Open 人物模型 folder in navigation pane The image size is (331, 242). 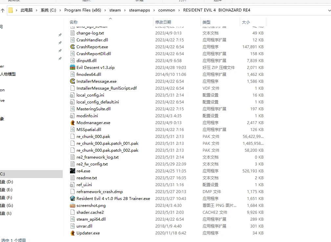pos(8,74)
